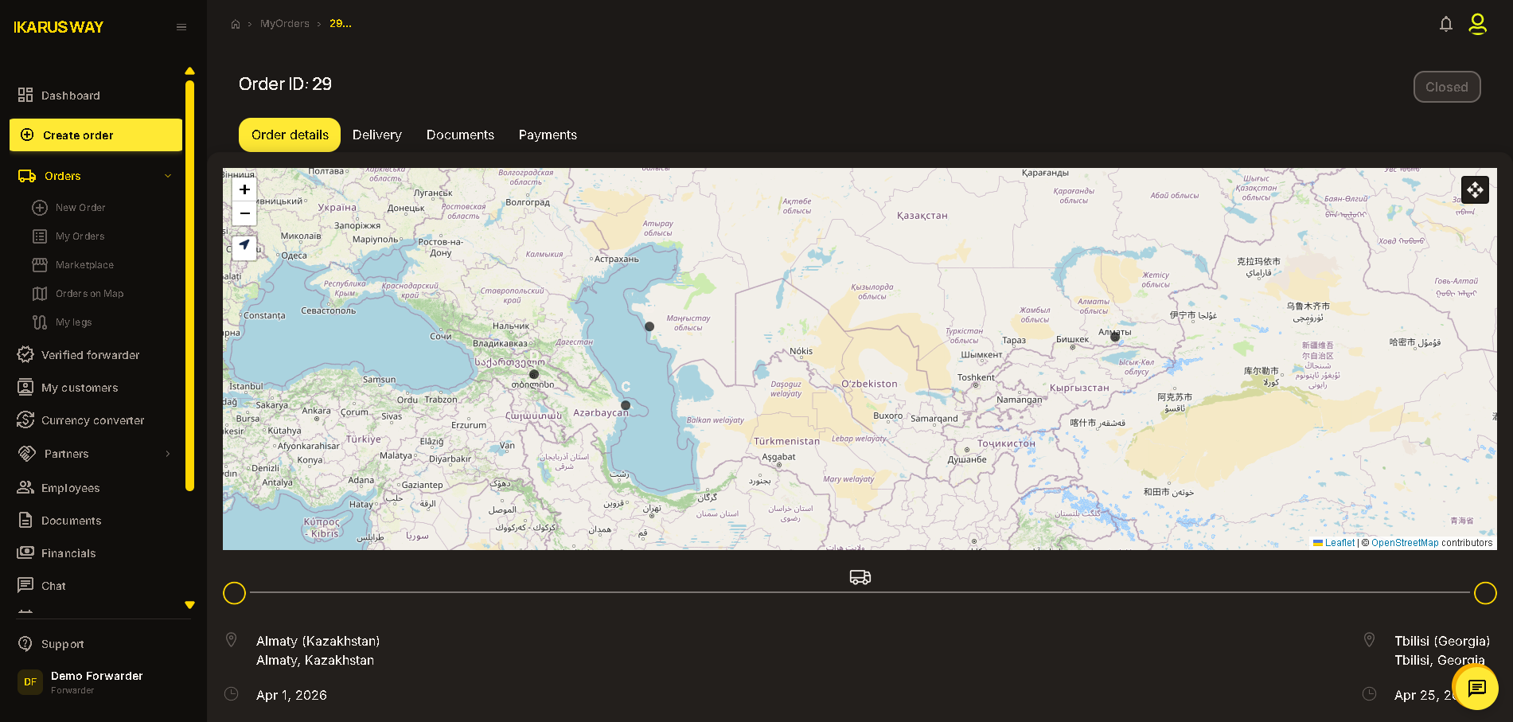Click the destination circle on route timeline
The width and height of the screenshot is (1513, 722).
(1485, 593)
